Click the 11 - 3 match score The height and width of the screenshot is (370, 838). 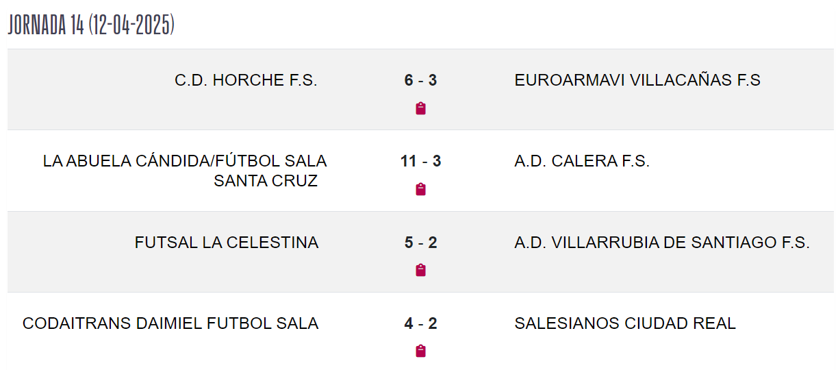(x=420, y=161)
